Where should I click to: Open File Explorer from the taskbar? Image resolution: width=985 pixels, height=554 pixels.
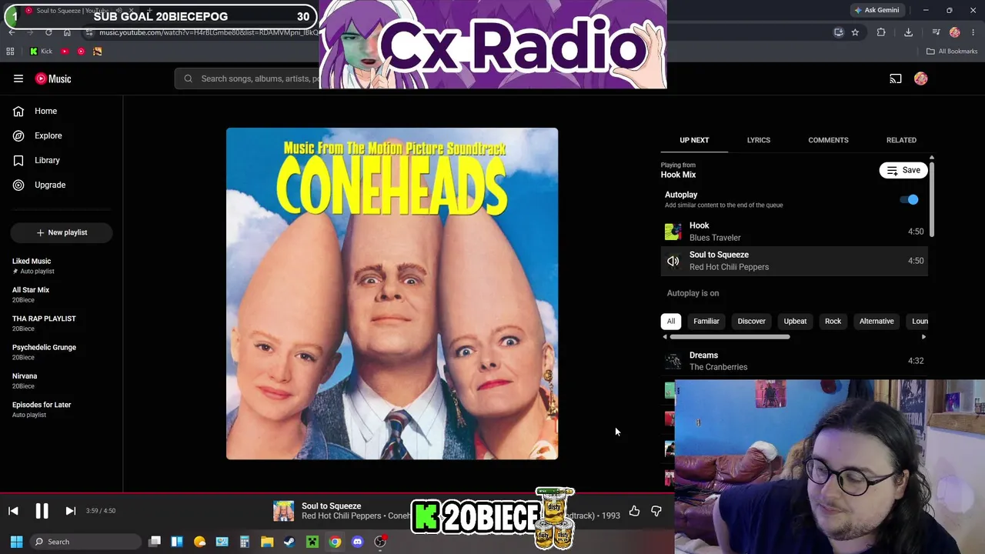pyautogui.click(x=267, y=542)
